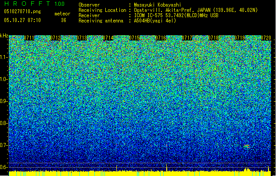The height and width of the screenshot is (176, 276).
Task: Click the yellow signal spike after 0714
Action: tap(116, 169)
